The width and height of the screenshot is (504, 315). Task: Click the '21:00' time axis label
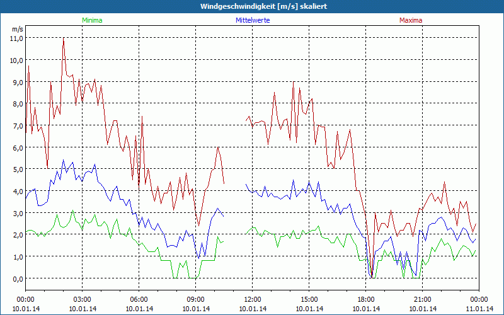[422, 300]
